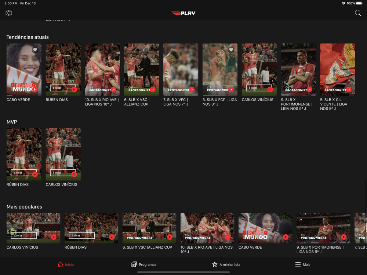Click title 10. SLB X RIO AVE in Mais populares

pos(206,249)
